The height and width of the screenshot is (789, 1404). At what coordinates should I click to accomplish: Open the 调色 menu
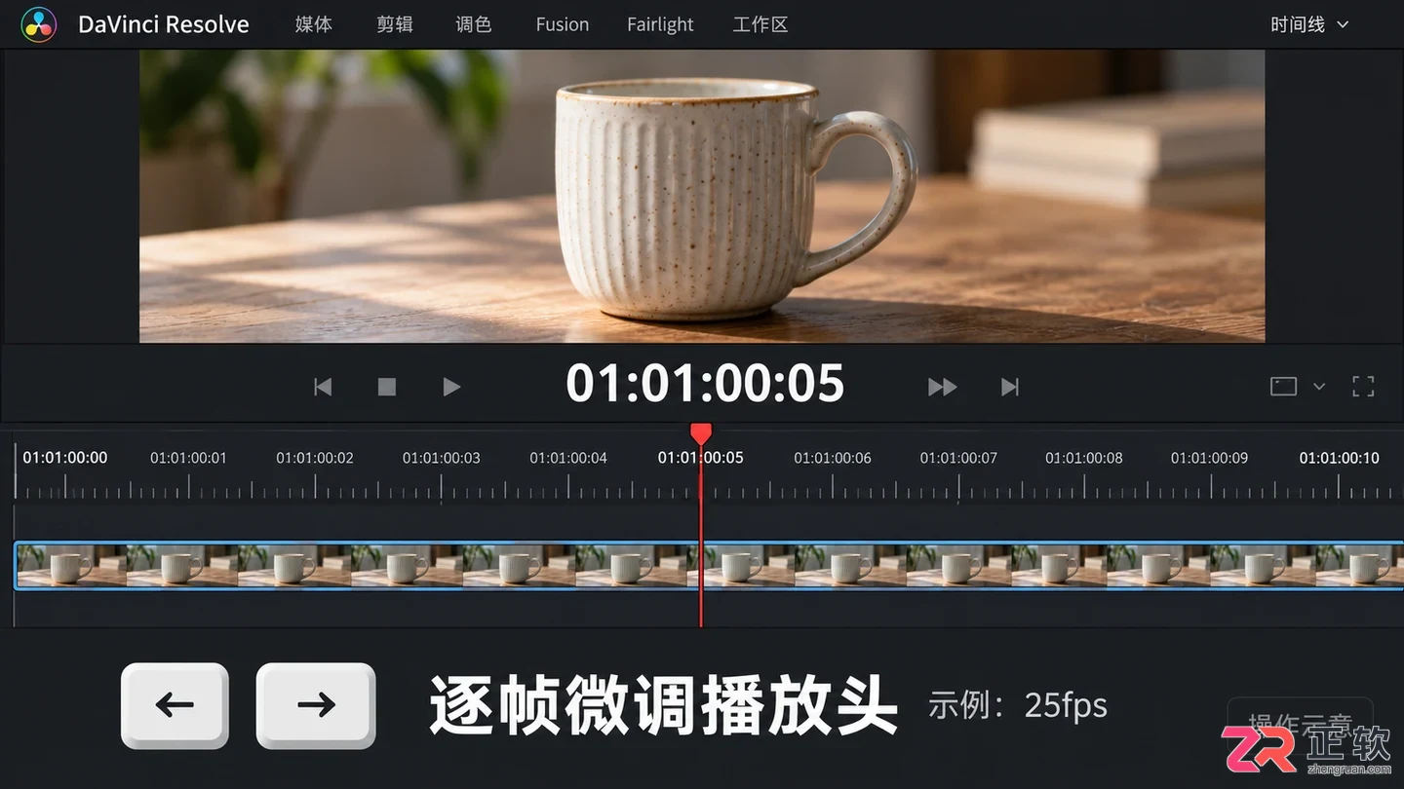click(x=474, y=24)
